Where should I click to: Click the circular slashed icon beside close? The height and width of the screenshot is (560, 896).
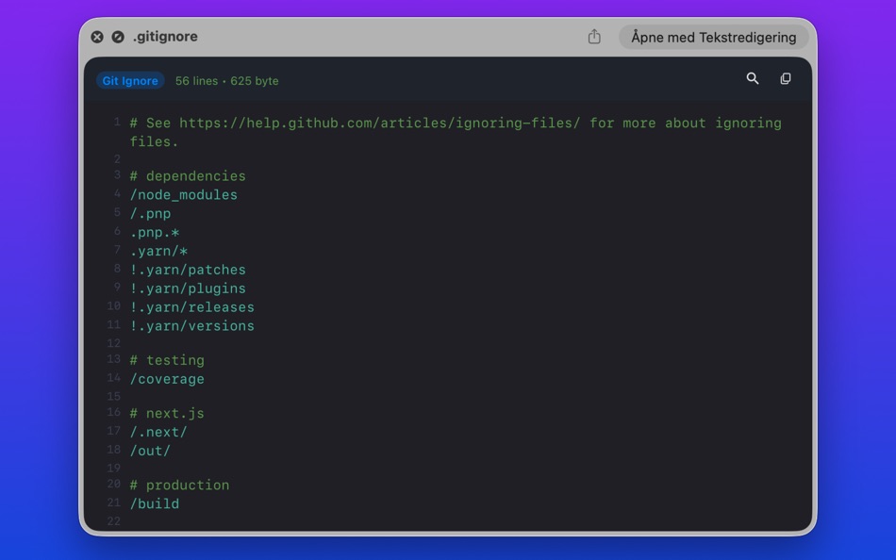pyautogui.click(x=118, y=37)
